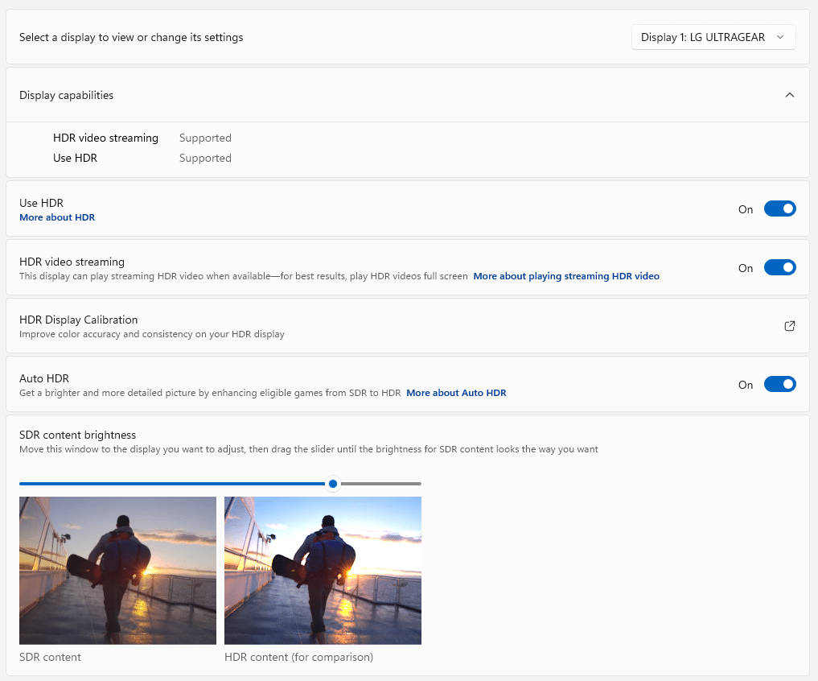Follow More about playing streaming HDR video link

tap(566, 276)
